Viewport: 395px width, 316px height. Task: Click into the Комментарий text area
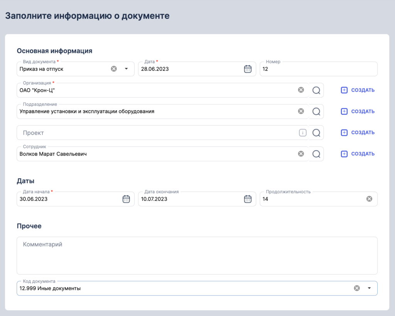pyautogui.click(x=197, y=255)
